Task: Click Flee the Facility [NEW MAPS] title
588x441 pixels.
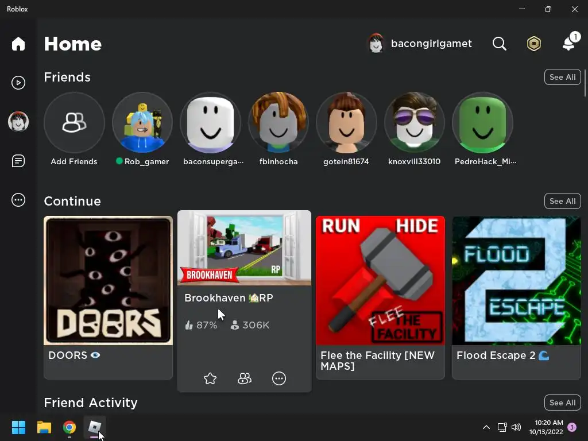Action: (x=378, y=361)
